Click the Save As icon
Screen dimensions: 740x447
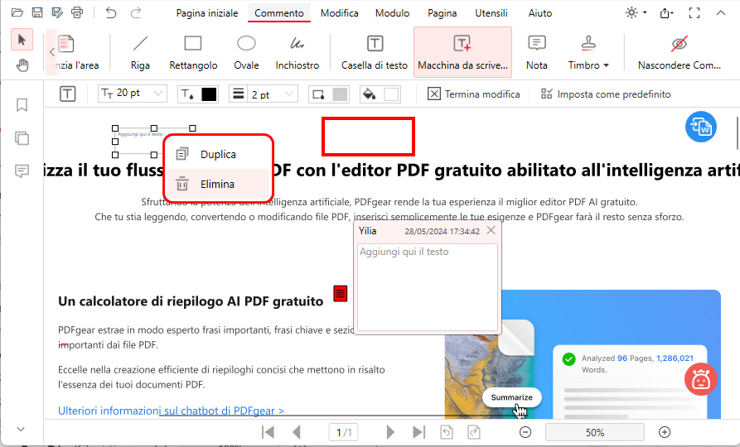point(57,12)
